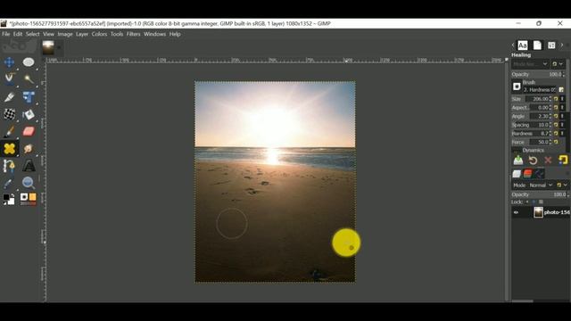Switch to the Tool Options tab
571x321 pixels.
click(x=551, y=45)
